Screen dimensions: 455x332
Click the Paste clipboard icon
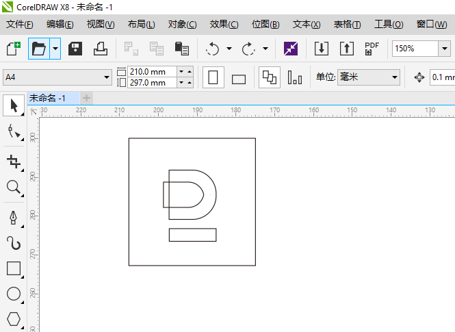click(182, 49)
